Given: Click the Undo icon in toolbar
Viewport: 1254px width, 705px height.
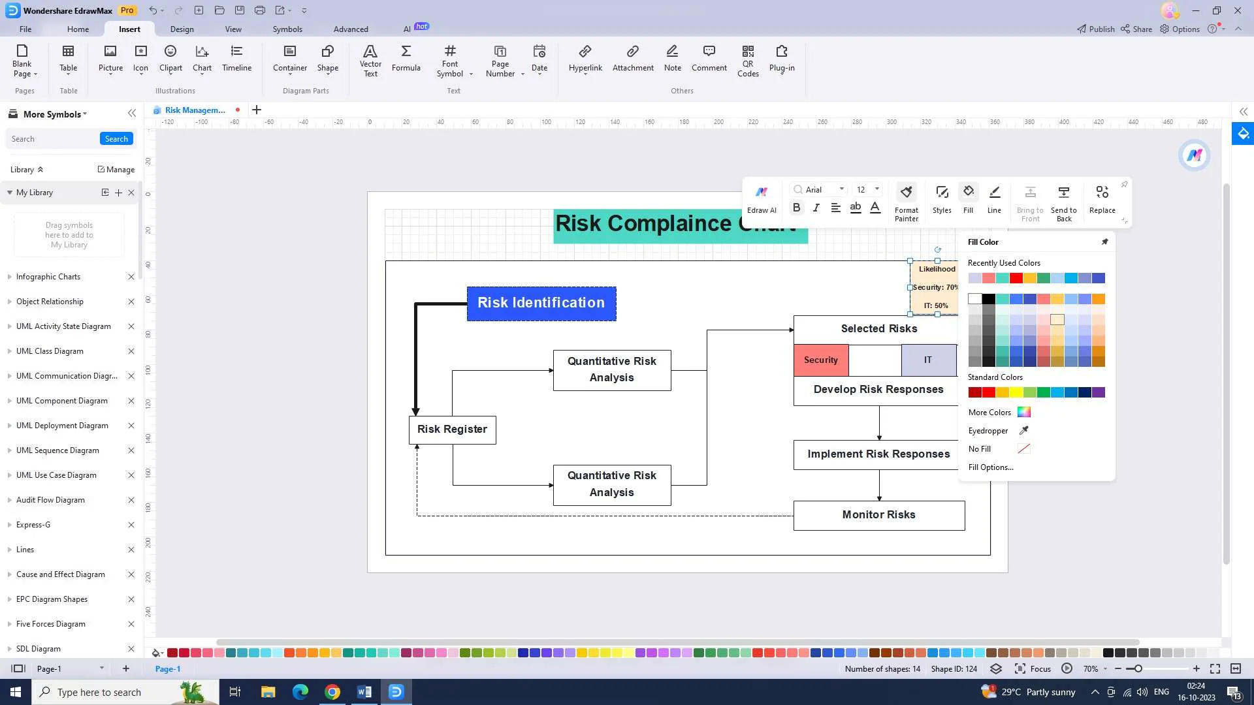Looking at the screenshot, I should click(x=154, y=10).
